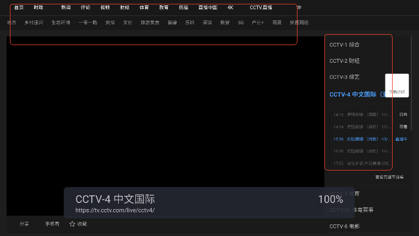The height and width of the screenshot is (236, 419).
Task: Click 回看 for the 14:13 program
Action: click(403, 114)
